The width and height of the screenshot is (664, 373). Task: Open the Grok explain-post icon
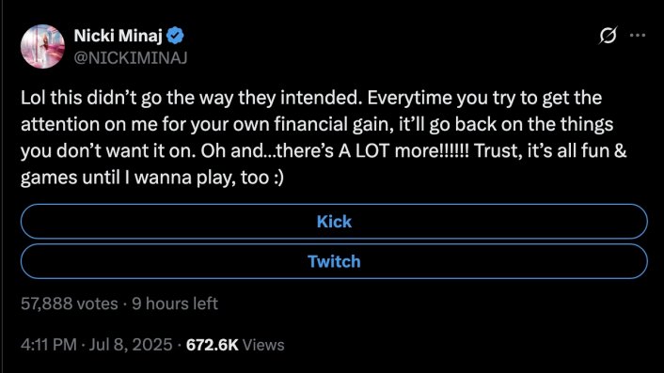(608, 35)
